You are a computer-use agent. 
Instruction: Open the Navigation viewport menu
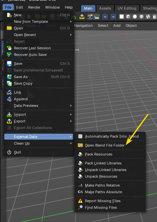coord(83,25)
